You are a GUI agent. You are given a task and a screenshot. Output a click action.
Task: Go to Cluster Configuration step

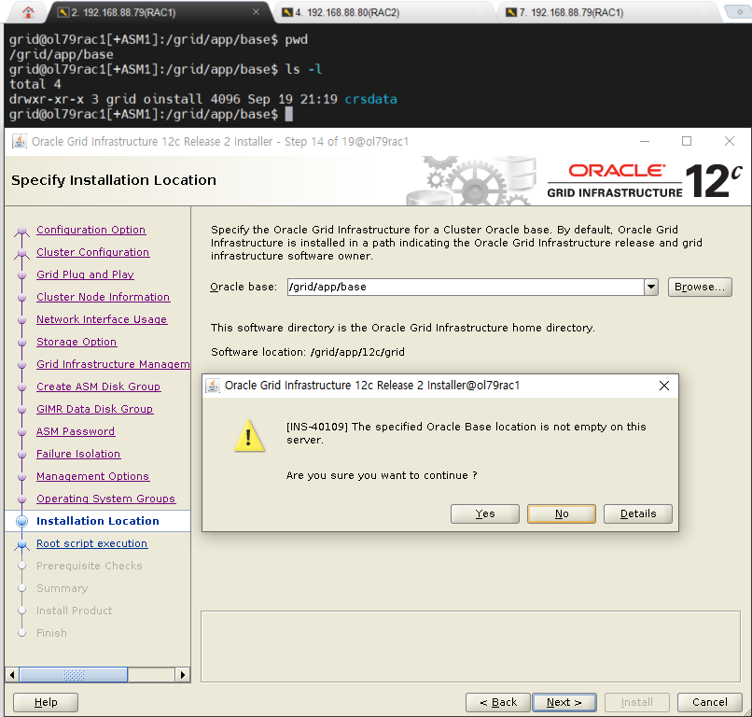93,252
